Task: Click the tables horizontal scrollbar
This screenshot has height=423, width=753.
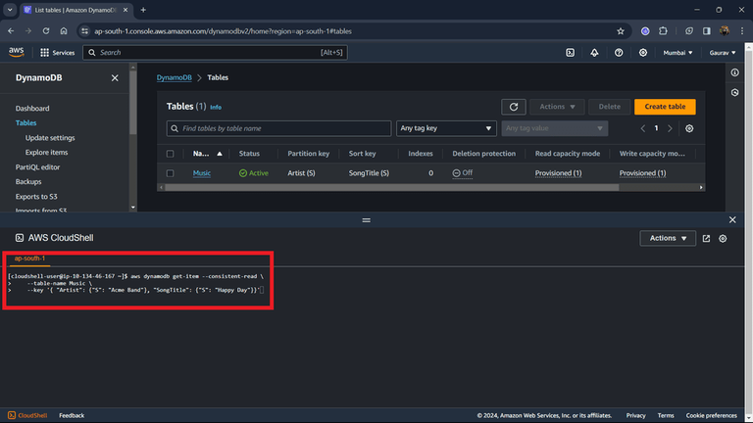Action: coord(391,188)
